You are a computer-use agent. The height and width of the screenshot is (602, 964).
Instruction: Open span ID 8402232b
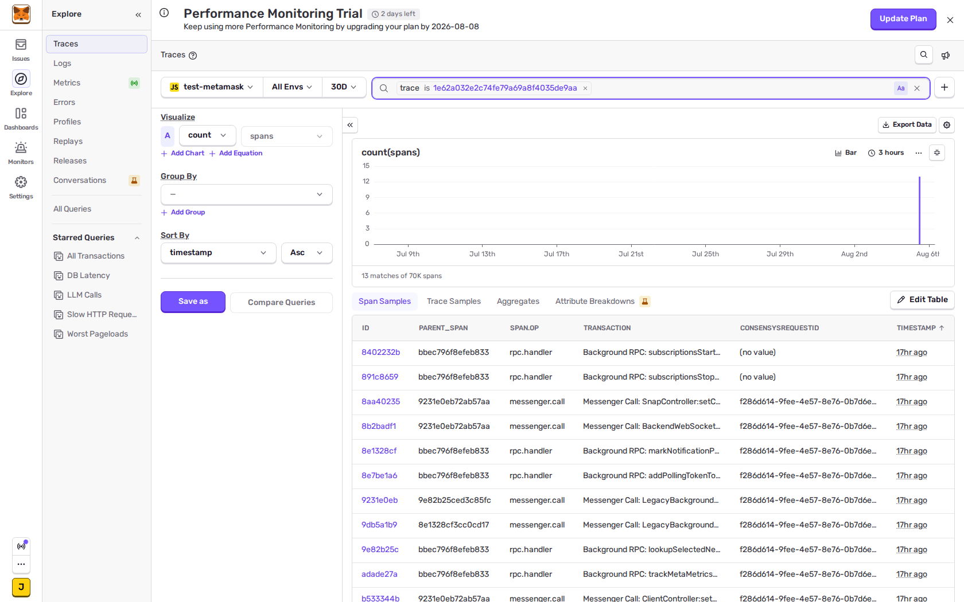pyautogui.click(x=380, y=353)
